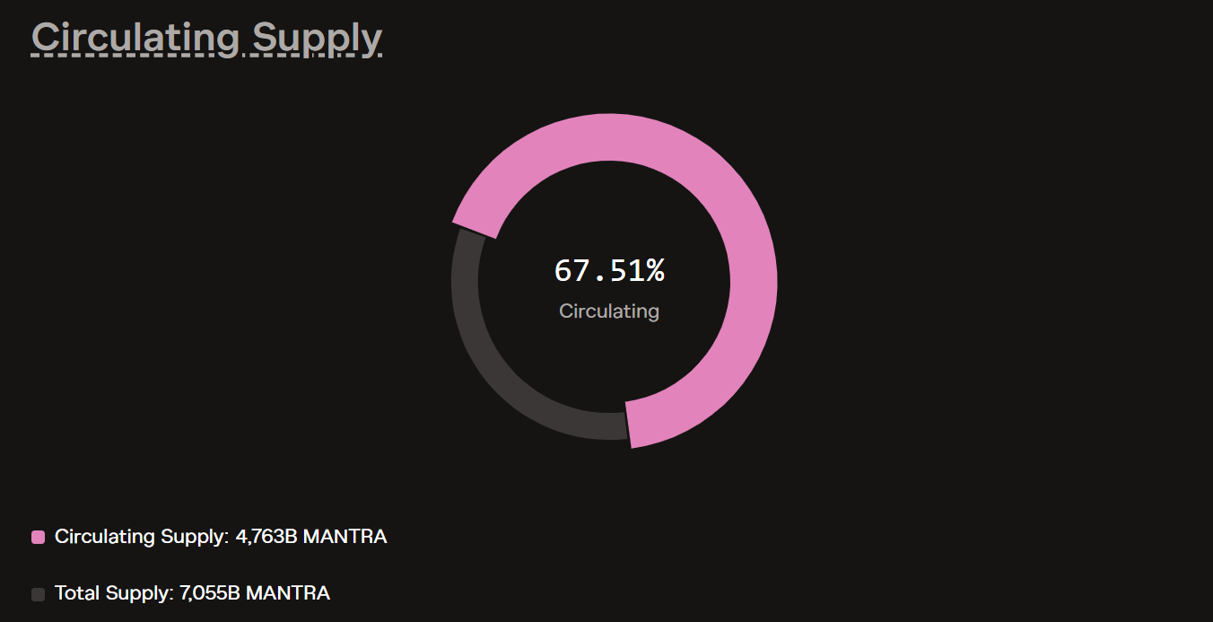This screenshot has height=622, width=1213.
Task: Click the 67.51% value in the donut center
Action: pyautogui.click(x=609, y=270)
